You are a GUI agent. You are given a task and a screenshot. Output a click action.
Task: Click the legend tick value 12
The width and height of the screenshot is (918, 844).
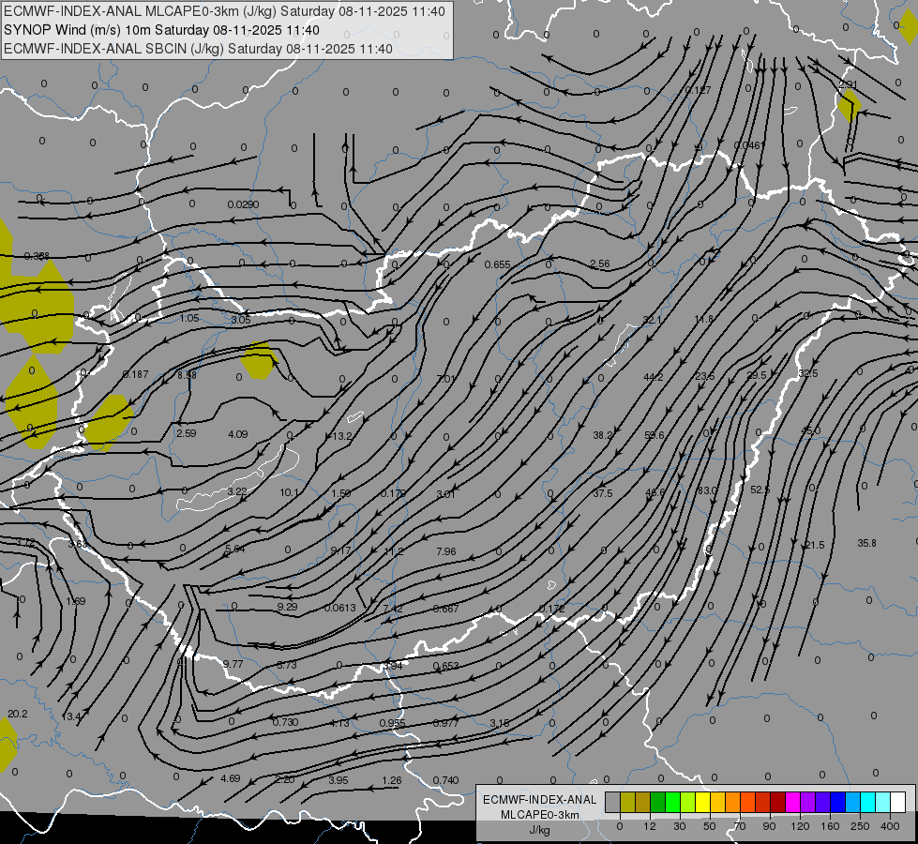coord(650,826)
